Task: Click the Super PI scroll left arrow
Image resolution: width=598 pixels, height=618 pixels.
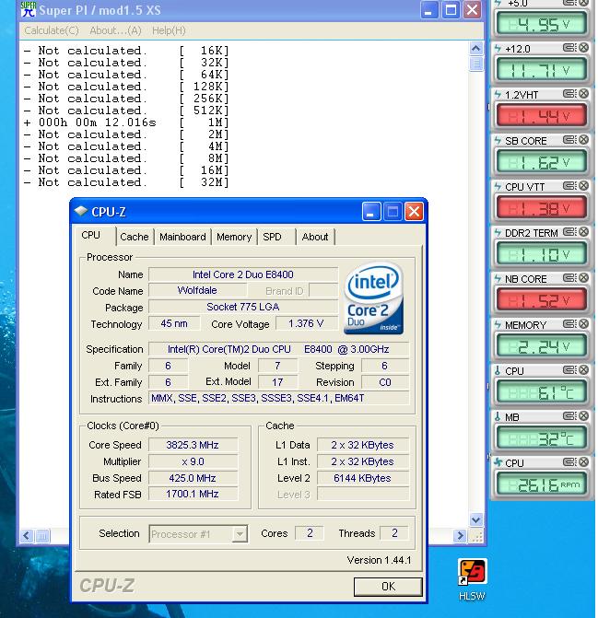Action: [27, 536]
